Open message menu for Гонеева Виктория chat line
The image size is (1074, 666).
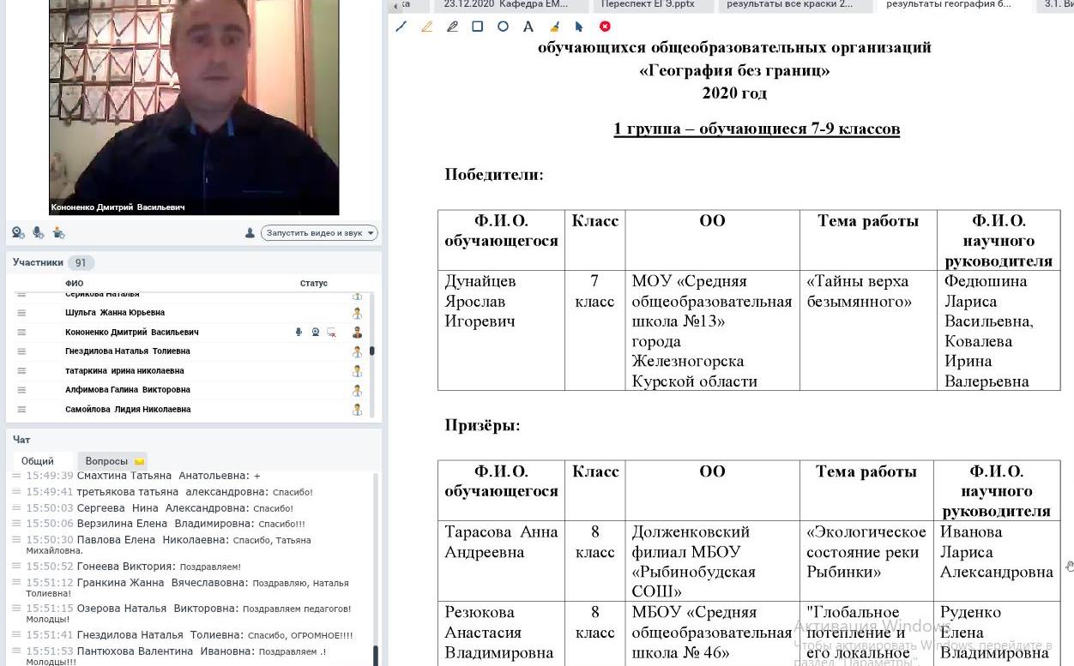(x=16, y=566)
